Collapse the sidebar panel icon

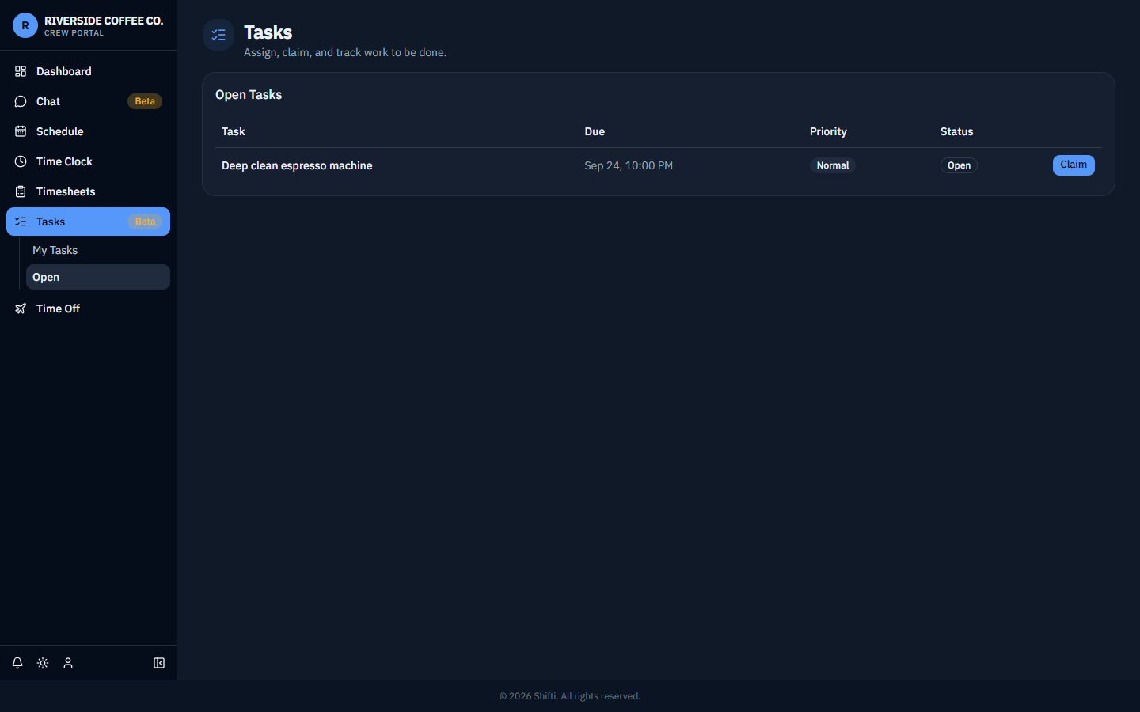(159, 663)
